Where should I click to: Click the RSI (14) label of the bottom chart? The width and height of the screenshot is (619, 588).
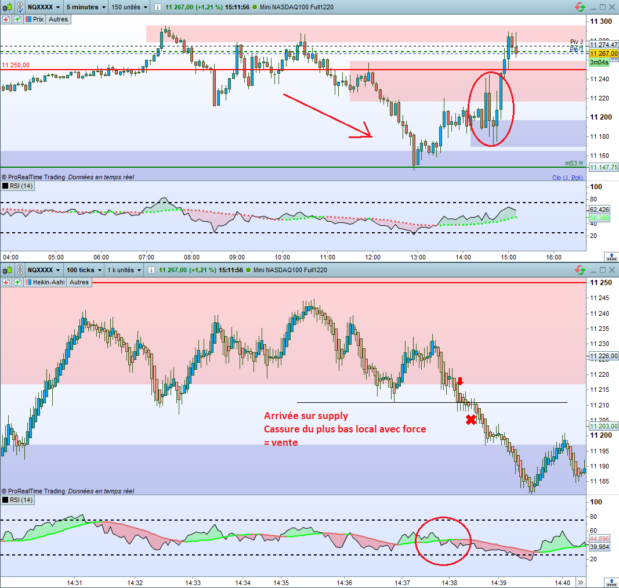click(18, 500)
